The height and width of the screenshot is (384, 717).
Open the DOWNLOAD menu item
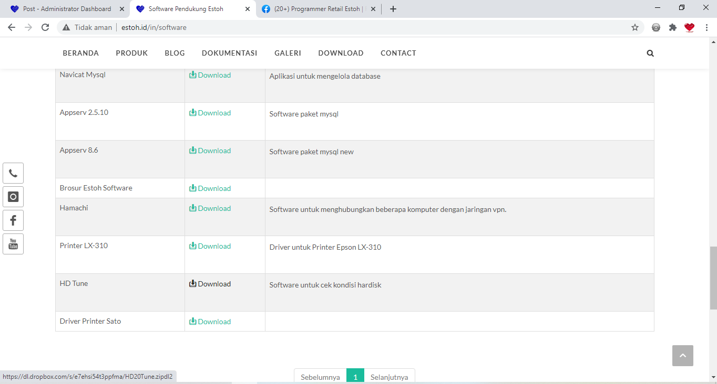(341, 53)
